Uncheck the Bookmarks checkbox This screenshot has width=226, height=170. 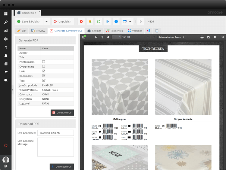[44, 76]
